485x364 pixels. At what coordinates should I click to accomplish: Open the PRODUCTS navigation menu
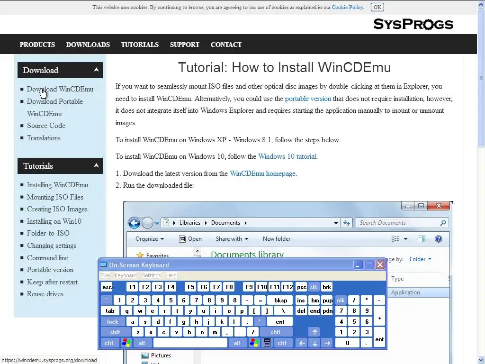click(37, 45)
